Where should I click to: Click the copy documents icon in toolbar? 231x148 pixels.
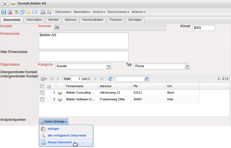(22, 12)
